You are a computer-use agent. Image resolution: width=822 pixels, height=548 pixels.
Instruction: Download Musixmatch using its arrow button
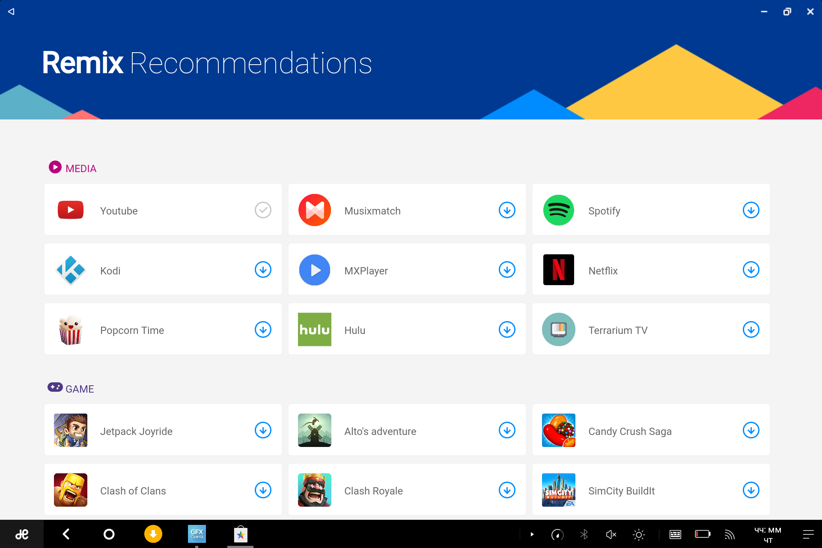[507, 210]
